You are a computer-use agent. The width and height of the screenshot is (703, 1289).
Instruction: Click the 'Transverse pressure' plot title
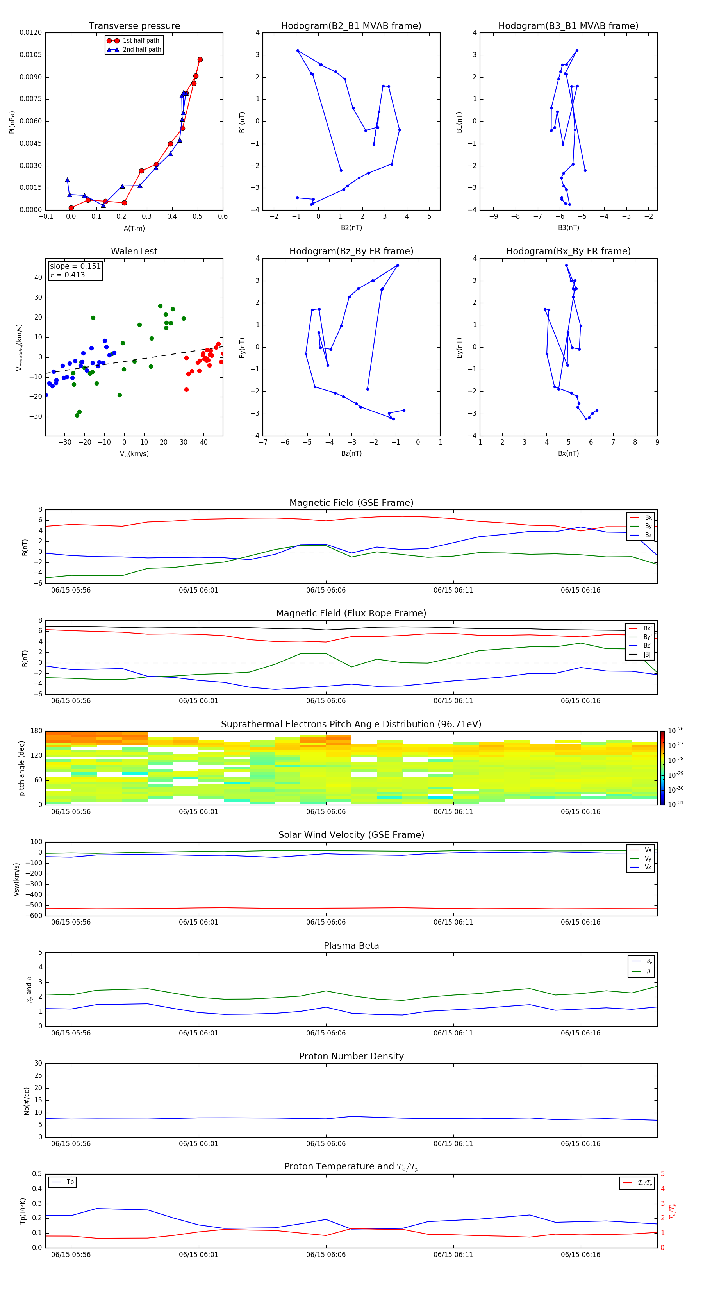[x=134, y=26]
